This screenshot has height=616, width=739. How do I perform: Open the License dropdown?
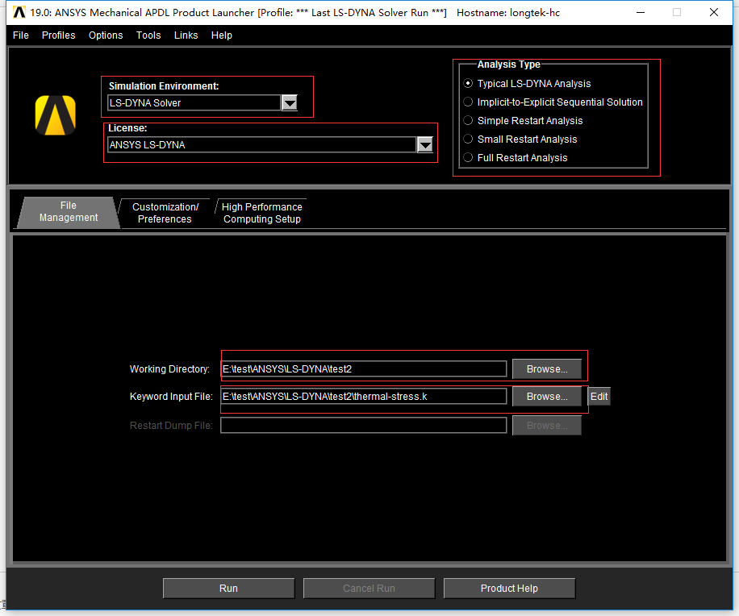425,145
